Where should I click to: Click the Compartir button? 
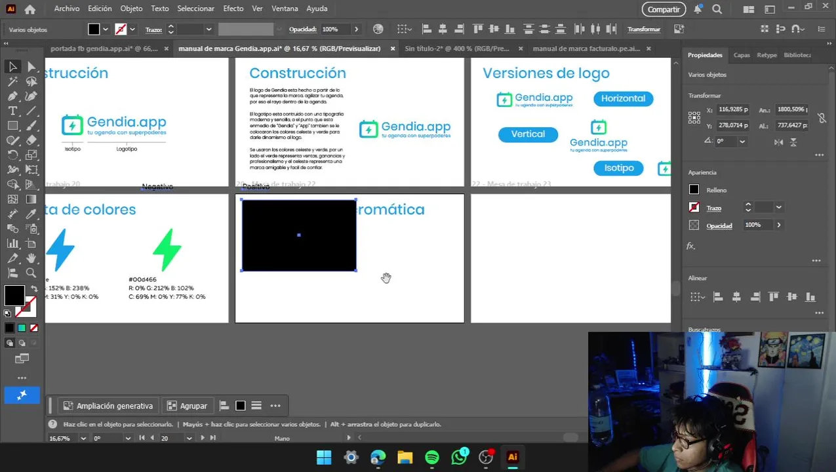[664, 9]
